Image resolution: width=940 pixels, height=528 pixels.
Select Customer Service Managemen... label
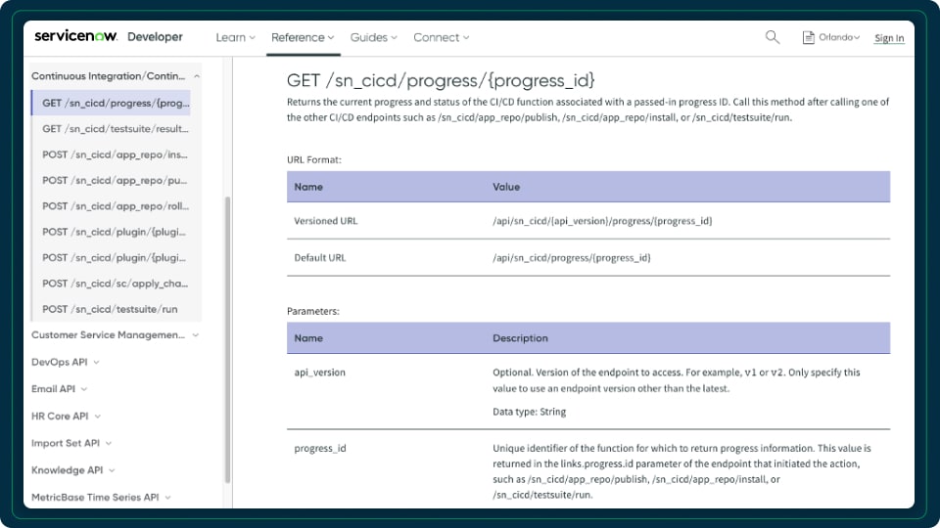pyautogui.click(x=108, y=334)
